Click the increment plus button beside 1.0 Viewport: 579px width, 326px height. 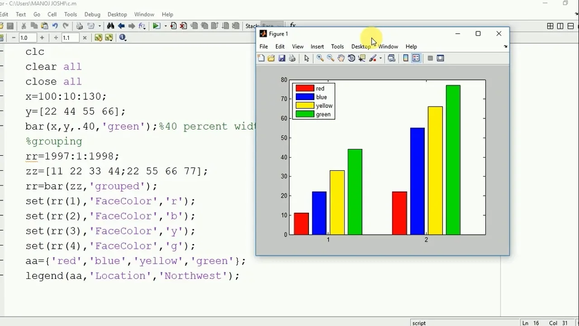coord(42,38)
